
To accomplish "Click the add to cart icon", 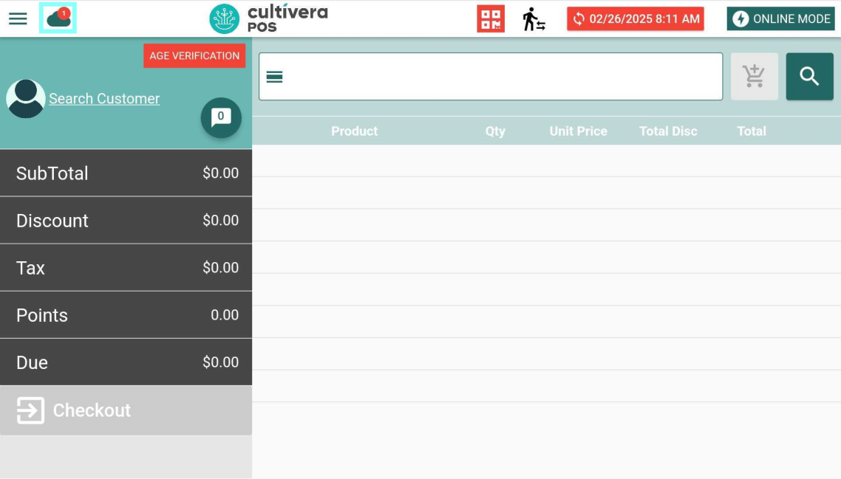I will coord(754,76).
